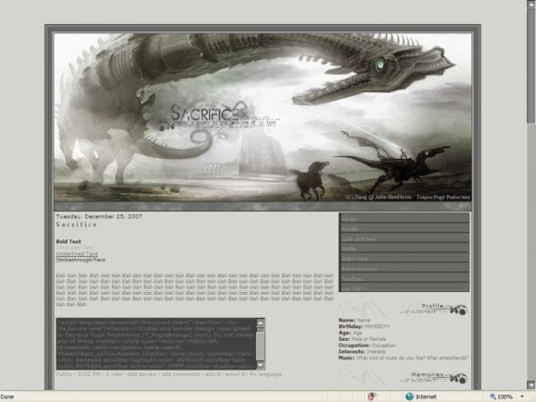This screenshot has width=536, height=402.
Task: Click the add eprops link
Action: [x=142, y=374]
